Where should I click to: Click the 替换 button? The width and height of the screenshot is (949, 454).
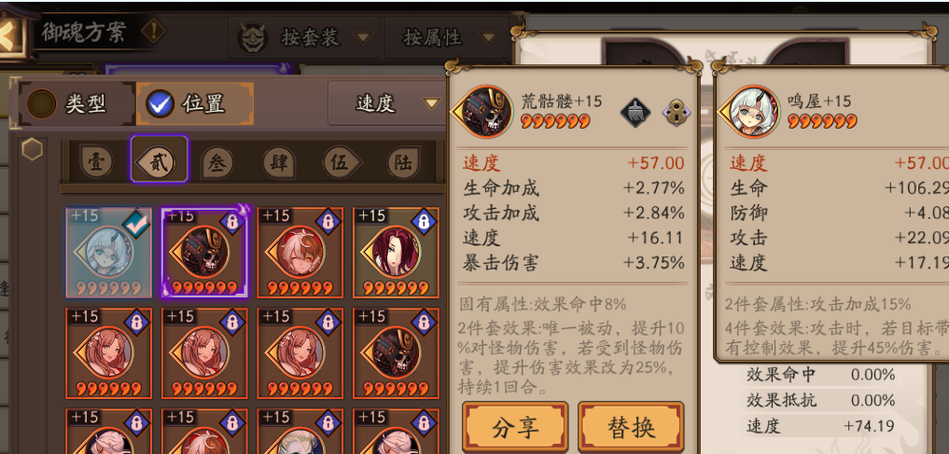tap(631, 428)
